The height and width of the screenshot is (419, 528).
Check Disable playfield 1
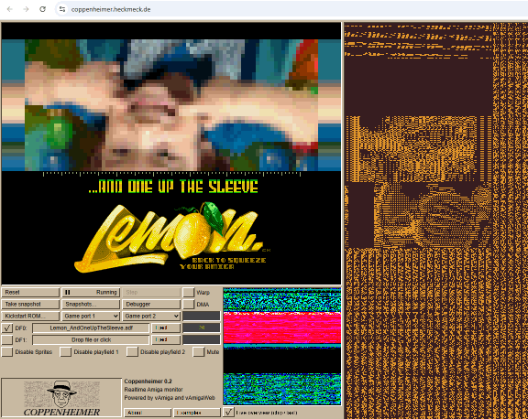[x=66, y=352]
